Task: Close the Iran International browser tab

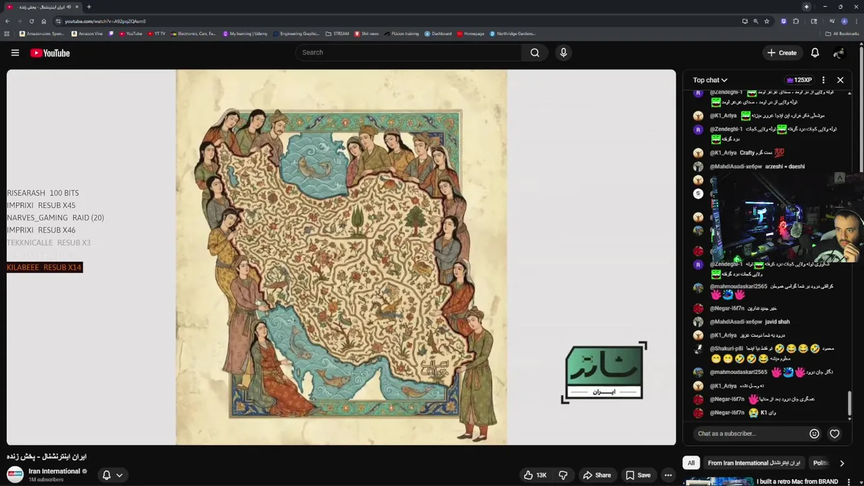Action: point(77,7)
